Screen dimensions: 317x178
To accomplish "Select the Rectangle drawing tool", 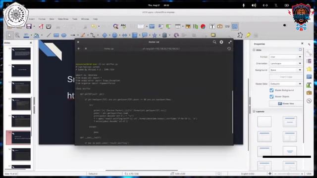I will 56,35.
